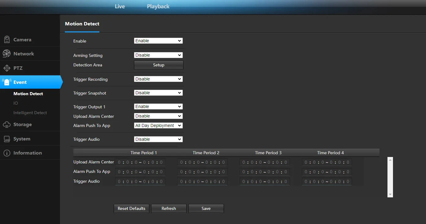Viewport: 426px width, 224px height.
Task: Open the Storage section icon
Action: (x=7, y=124)
